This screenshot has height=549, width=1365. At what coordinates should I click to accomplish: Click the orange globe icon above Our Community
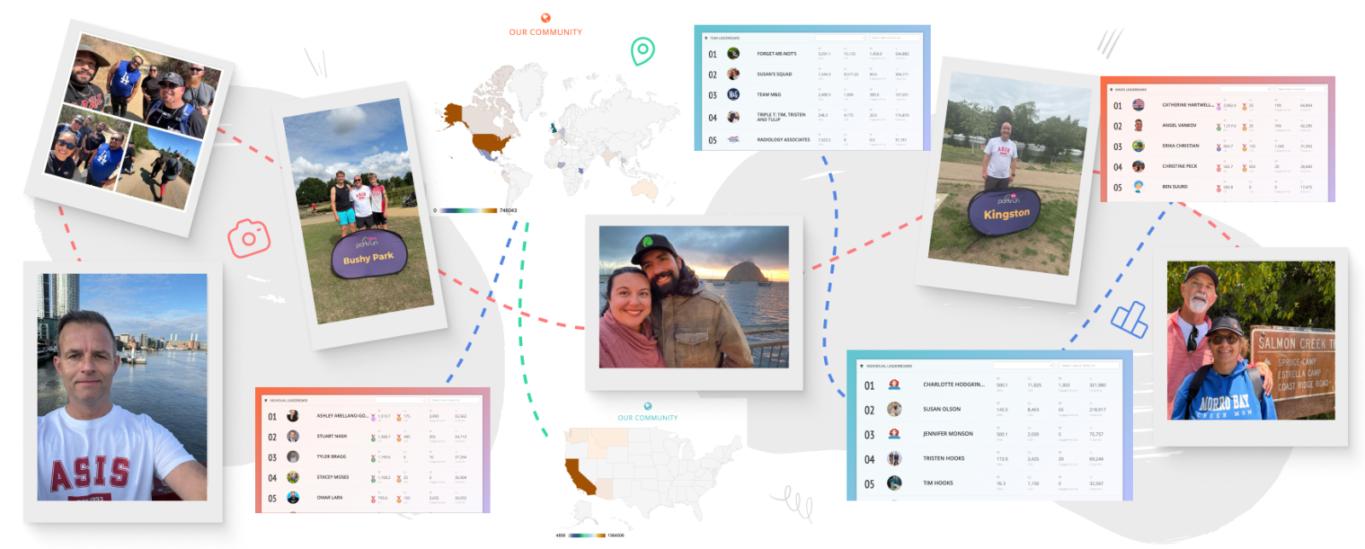point(545,18)
